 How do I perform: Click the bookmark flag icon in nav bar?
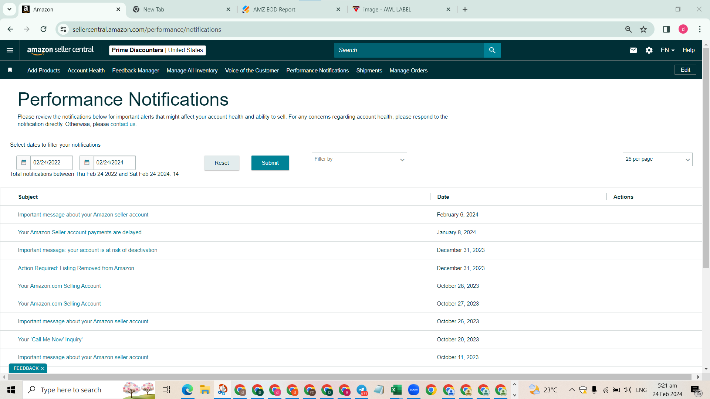(x=10, y=70)
